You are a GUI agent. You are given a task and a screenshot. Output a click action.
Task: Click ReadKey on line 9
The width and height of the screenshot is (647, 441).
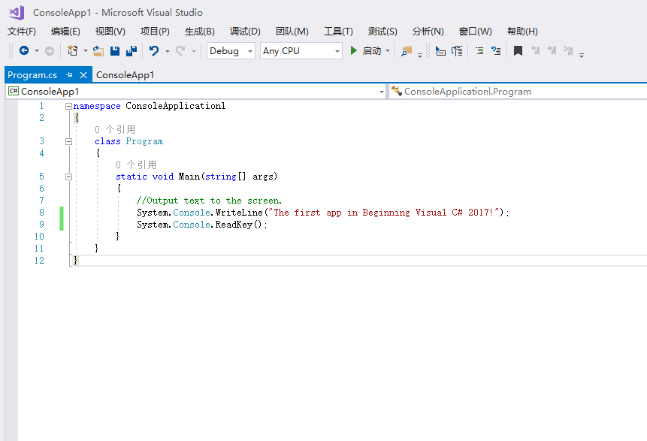(234, 225)
